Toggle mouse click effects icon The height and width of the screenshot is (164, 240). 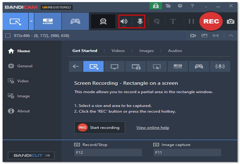point(157,21)
